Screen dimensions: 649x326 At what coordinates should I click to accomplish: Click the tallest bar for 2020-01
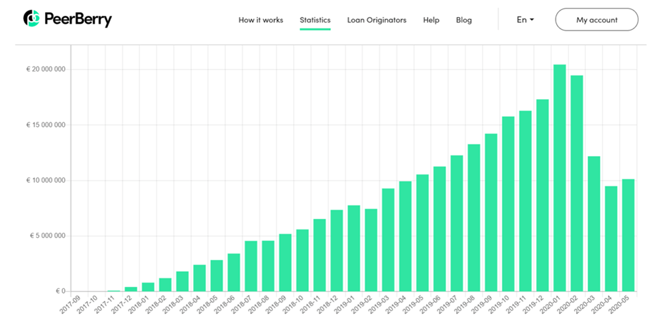pyautogui.click(x=560, y=179)
